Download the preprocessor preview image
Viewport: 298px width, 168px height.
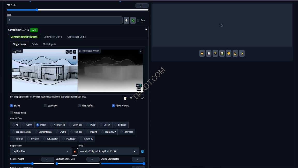[x=140, y=52]
